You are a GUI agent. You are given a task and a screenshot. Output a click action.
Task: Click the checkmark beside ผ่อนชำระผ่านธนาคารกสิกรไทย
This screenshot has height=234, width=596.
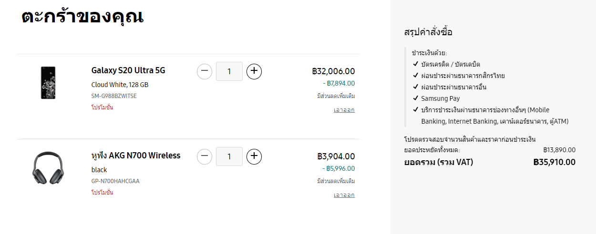416,75
